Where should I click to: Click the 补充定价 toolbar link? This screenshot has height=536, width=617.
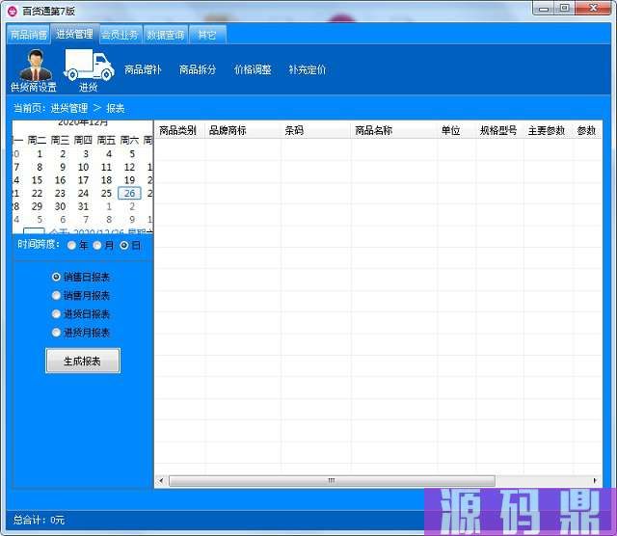(308, 69)
